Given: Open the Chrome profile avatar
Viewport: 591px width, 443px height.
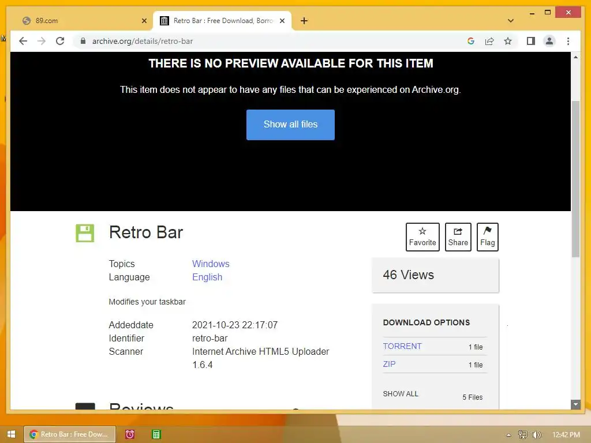Looking at the screenshot, I should click(549, 41).
